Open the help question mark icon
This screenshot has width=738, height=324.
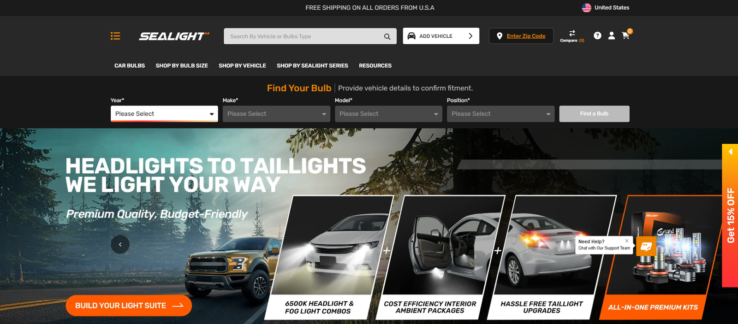[597, 35]
